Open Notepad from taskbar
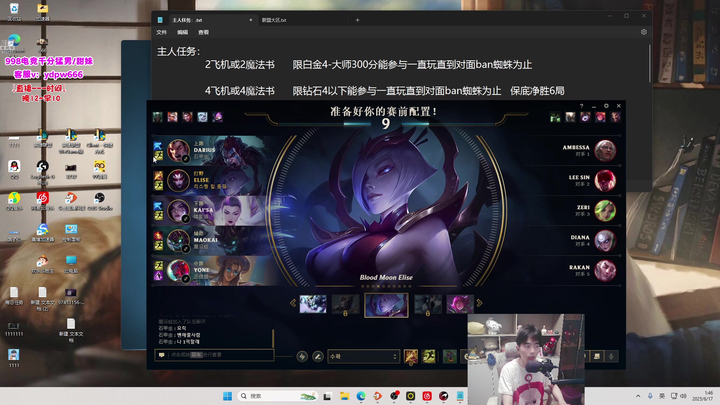 click(460, 396)
